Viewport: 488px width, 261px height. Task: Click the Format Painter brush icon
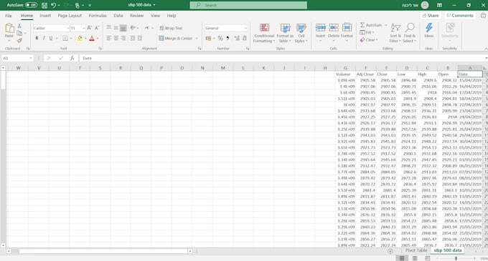[x=19, y=41]
